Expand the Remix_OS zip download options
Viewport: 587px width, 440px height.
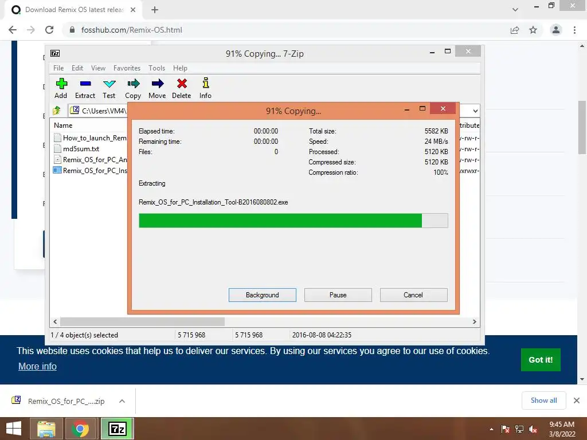tap(122, 401)
